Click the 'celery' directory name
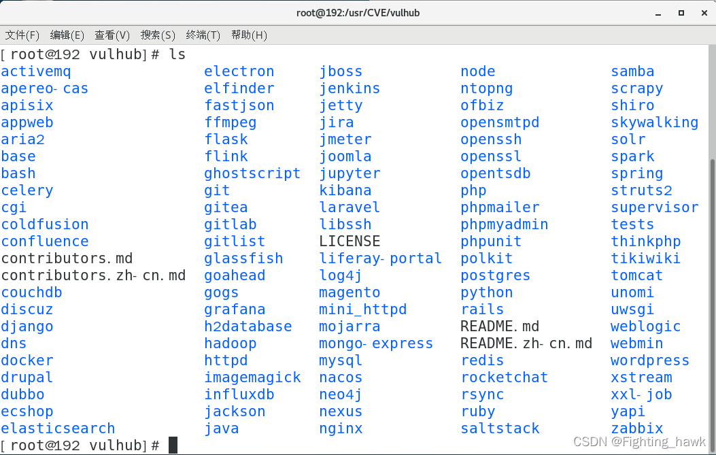716x455 pixels. (x=27, y=190)
